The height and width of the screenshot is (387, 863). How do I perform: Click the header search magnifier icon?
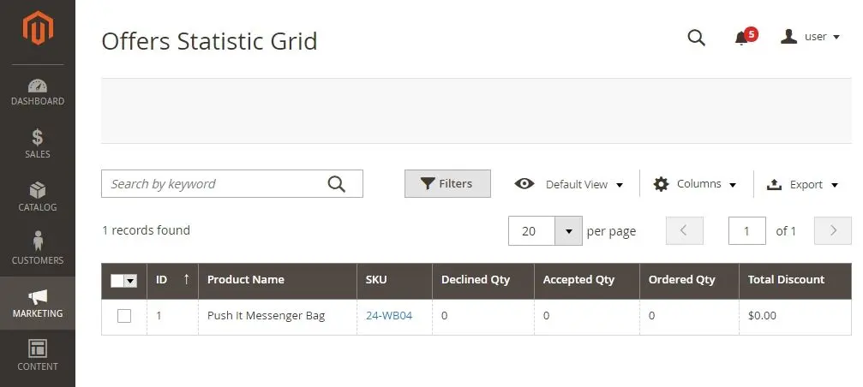pyautogui.click(x=696, y=38)
